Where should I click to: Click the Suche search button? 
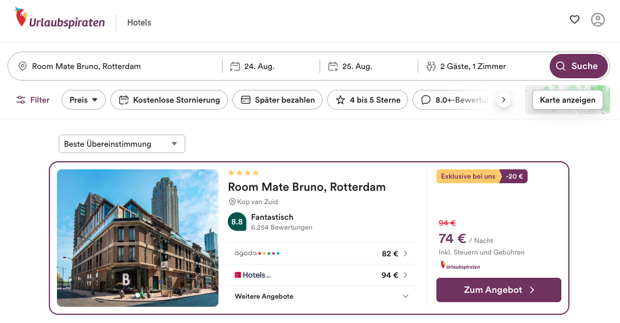(579, 66)
